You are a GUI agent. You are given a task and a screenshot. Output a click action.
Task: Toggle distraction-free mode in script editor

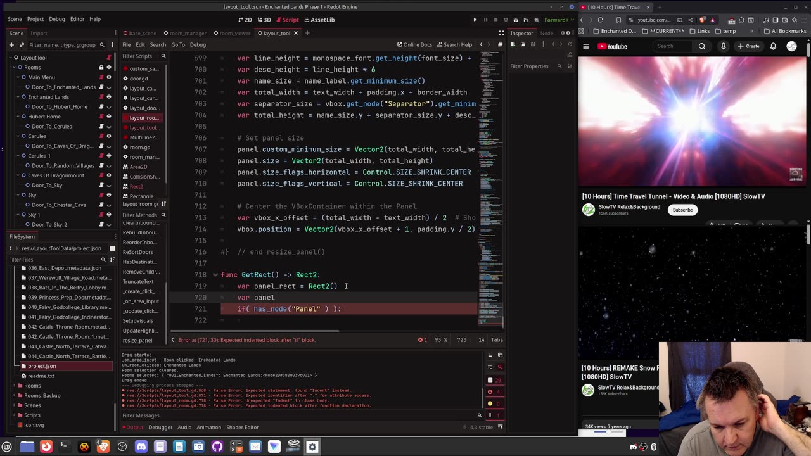coord(501,33)
